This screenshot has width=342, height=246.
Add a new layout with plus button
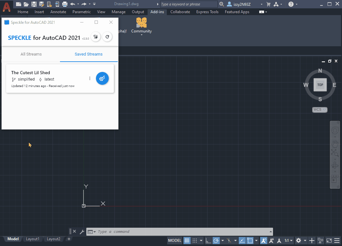69,239
